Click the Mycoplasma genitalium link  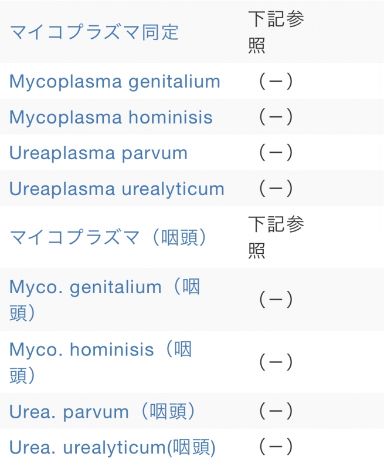pos(115,81)
